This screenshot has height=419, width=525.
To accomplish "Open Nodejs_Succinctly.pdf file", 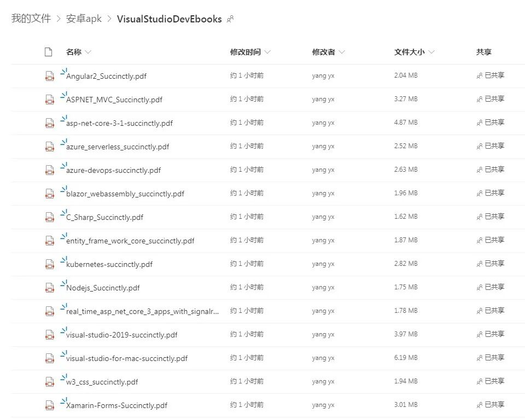I will pos(103,288).
